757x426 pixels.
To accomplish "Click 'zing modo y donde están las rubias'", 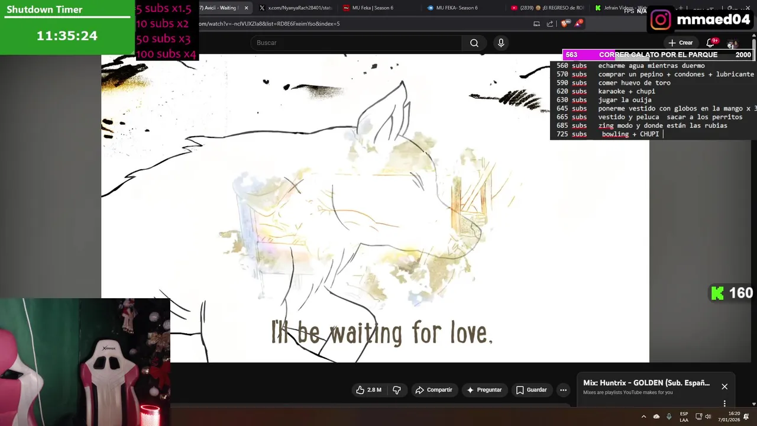I will tap(663, 125).
